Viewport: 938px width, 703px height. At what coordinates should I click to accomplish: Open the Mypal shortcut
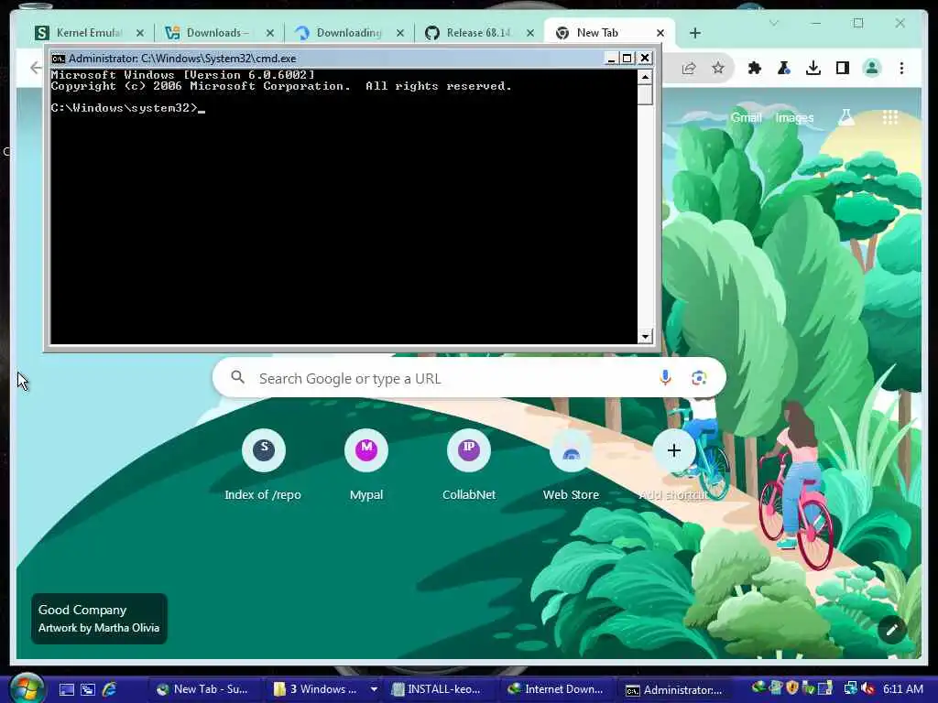(x=366, y=464)
